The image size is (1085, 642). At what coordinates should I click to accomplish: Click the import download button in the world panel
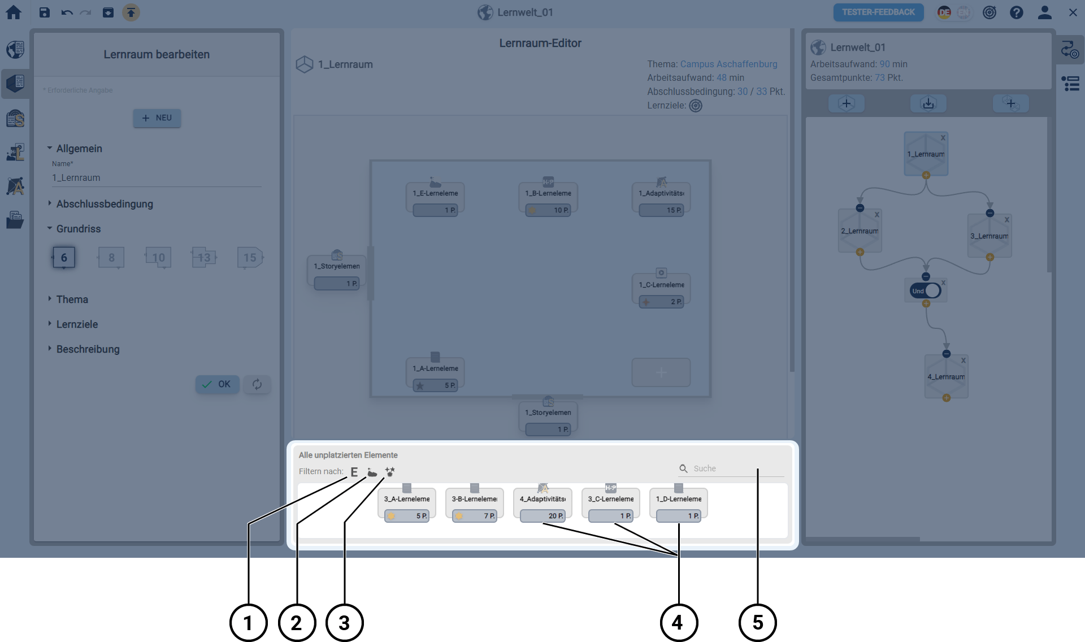click(928, 103)
